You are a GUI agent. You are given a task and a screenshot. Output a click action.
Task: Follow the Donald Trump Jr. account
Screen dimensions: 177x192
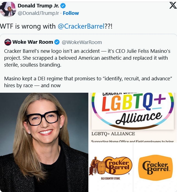coord(71,13)
